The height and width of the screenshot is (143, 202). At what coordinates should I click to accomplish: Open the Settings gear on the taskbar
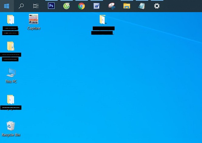tap(157, 6)
